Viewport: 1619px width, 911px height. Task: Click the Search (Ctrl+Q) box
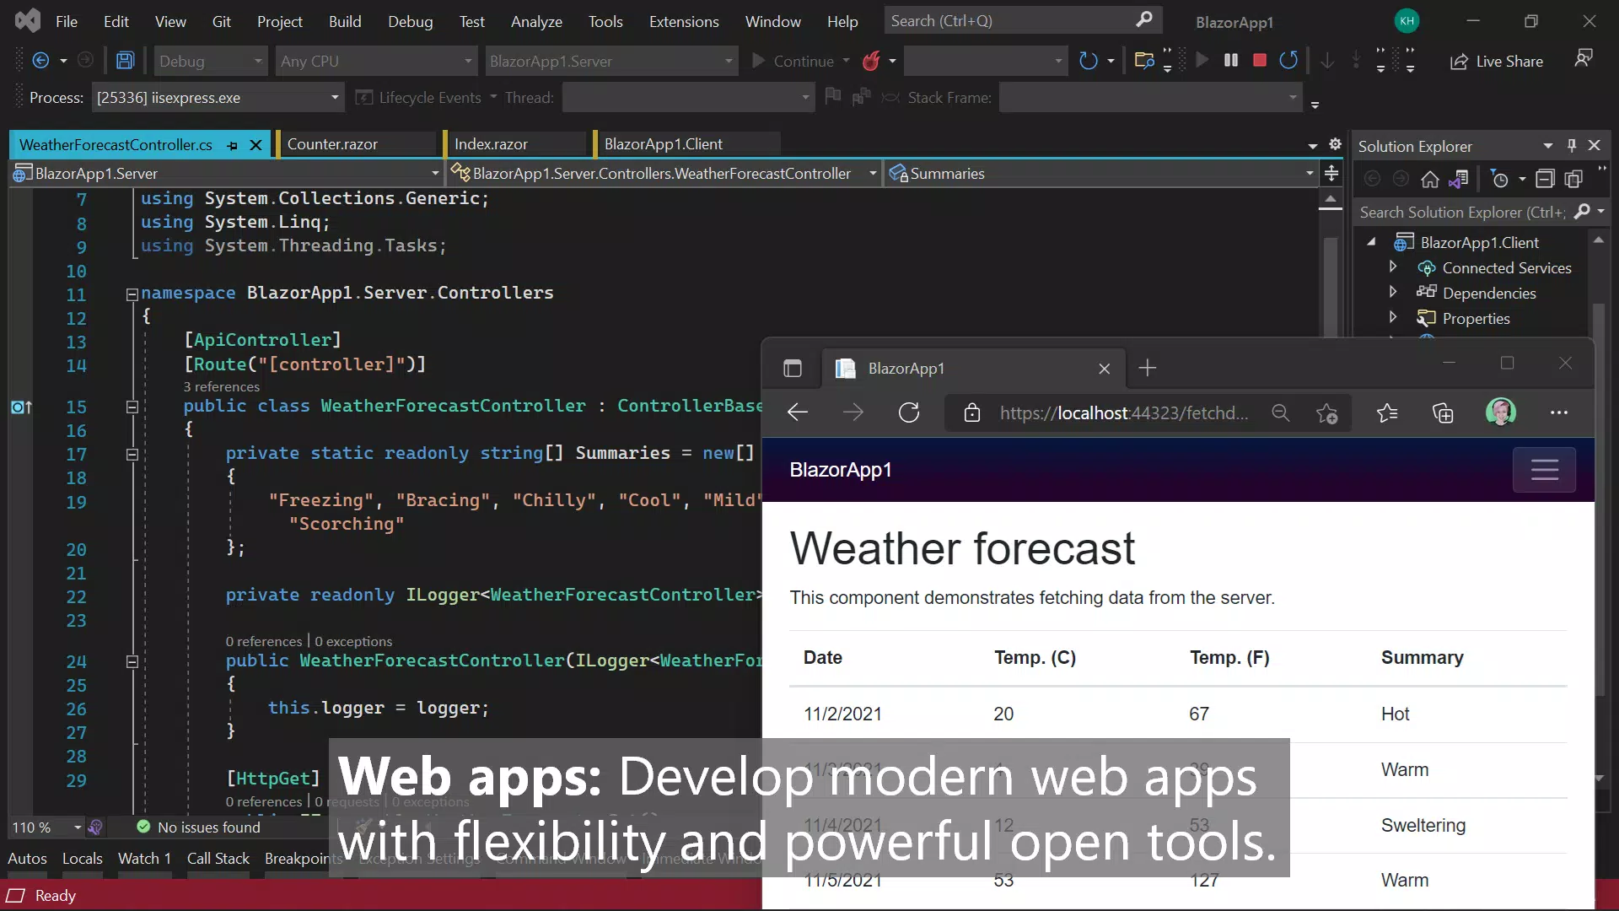(1023, 20)
